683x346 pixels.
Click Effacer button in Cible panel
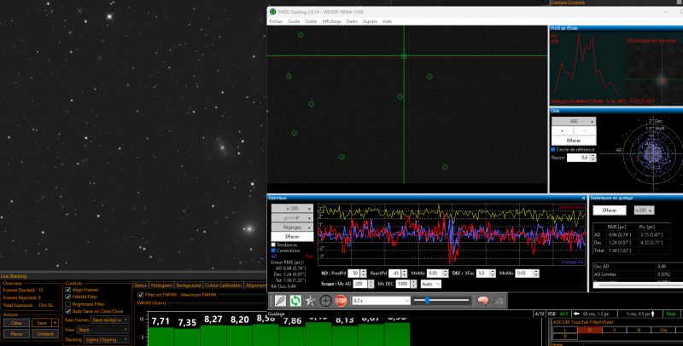(574, 141)
